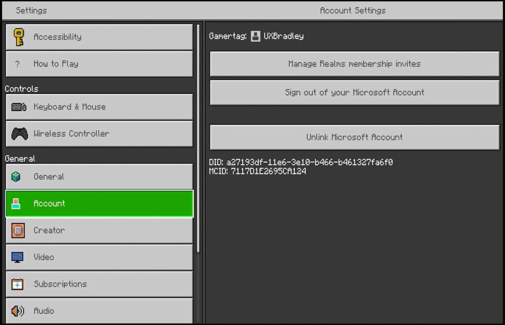This screenshot has width=505, height=325.
Task: Click the keyboard and mouse icon
Action: [19, 107]
